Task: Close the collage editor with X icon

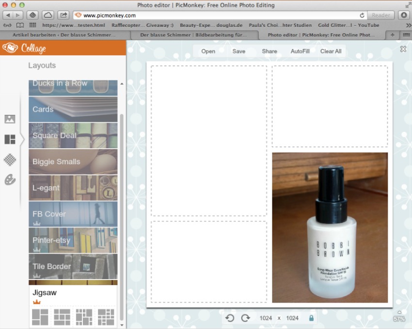Action: (403, 49)
